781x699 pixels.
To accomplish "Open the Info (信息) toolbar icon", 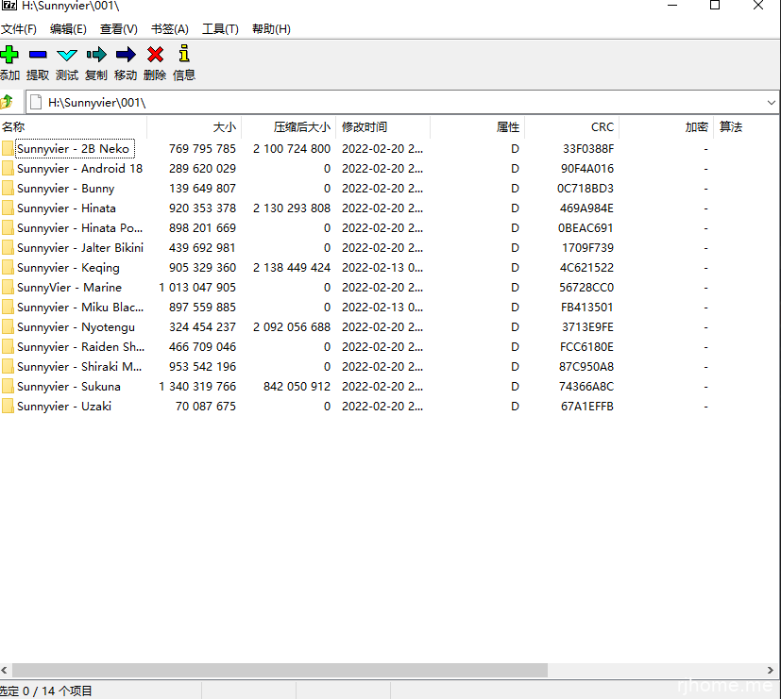I will [x=184, y=54].
